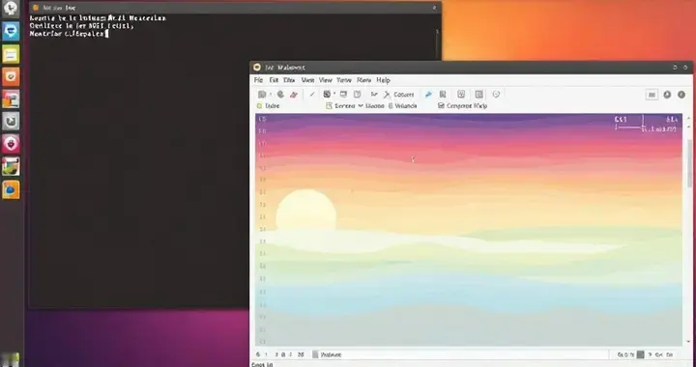
Task: Click the boxed grid layout toolbar icon
Action: 478,94
